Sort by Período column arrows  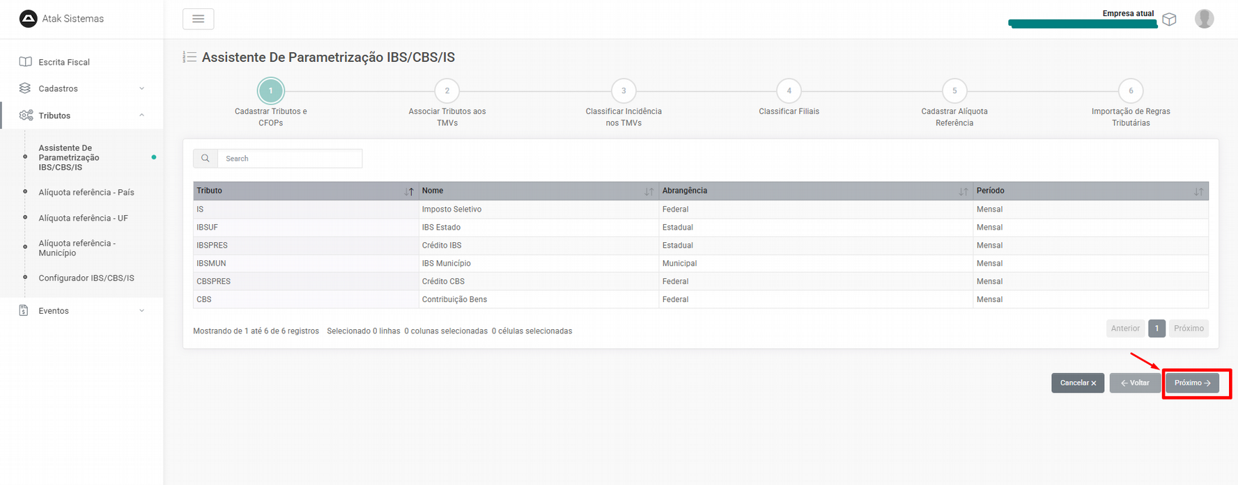(1198, 191)
